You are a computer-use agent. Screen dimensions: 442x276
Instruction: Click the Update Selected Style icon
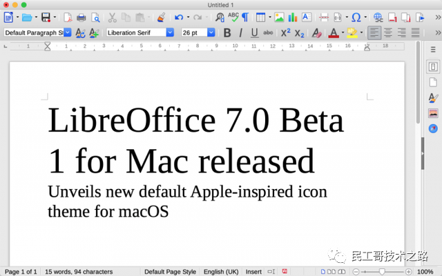[80, 33]
